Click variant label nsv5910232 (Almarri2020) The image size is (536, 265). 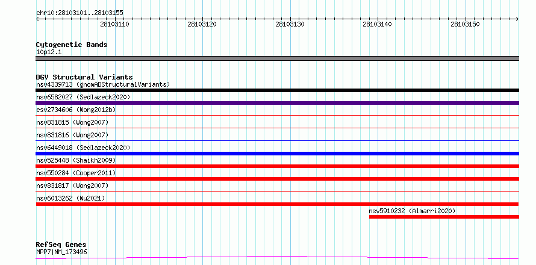pos(413,211)
